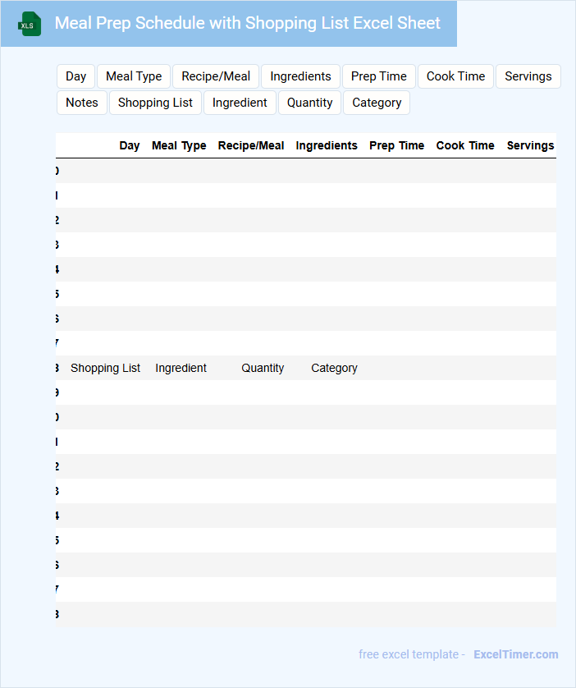The height and width of the screenshot is (688, 576).
Task: Click the 'free excel template' footer text
Action: [x=409, y=654]
